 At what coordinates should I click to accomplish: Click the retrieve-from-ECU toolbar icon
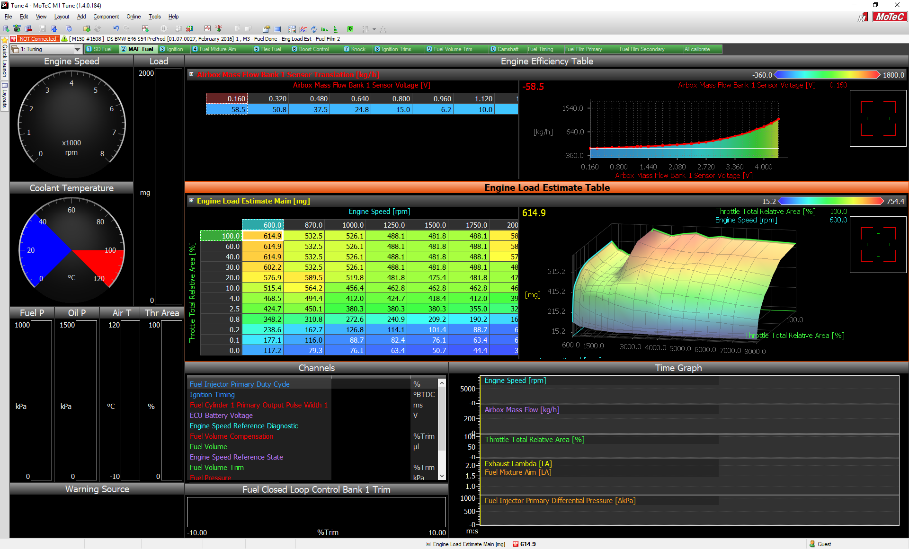point(18,29)
